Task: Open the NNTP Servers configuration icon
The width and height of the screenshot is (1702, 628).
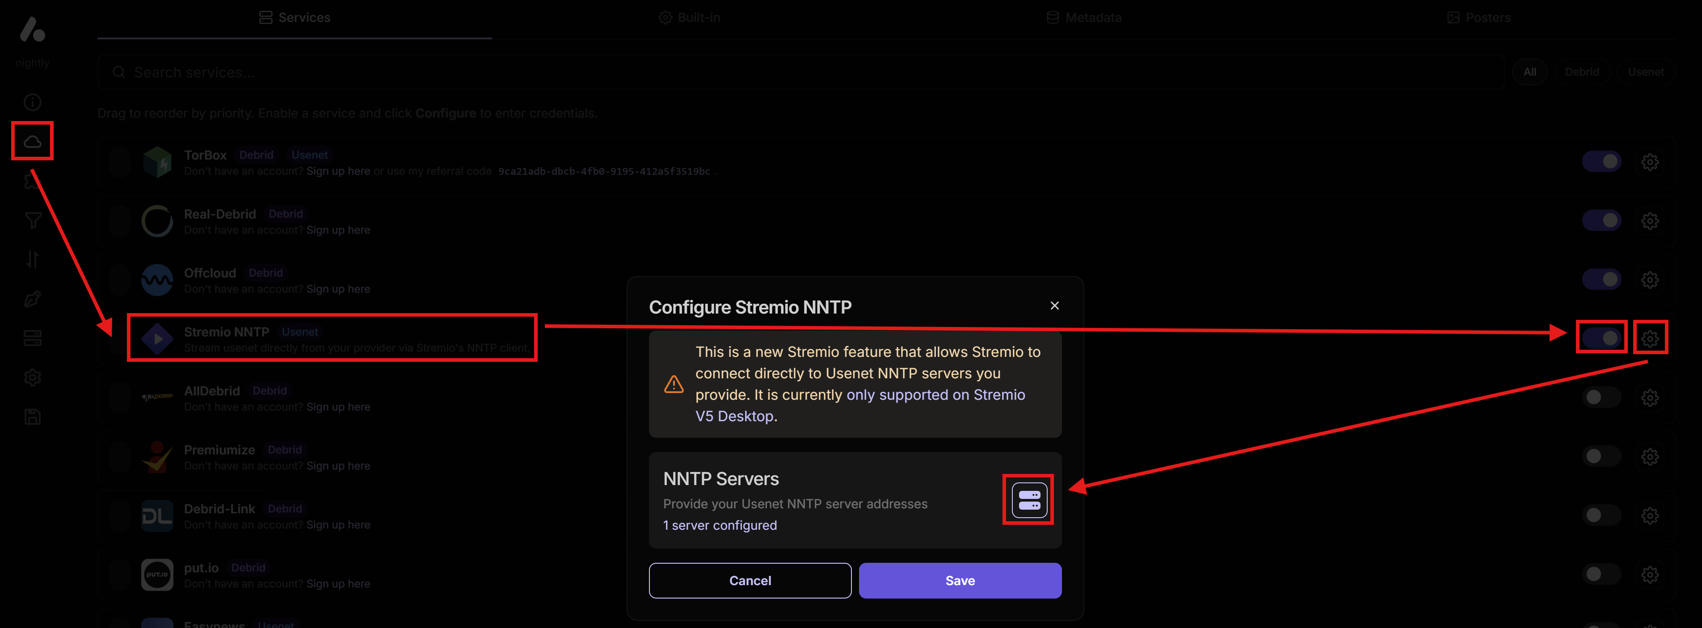Action: [x=1028, y=500]
